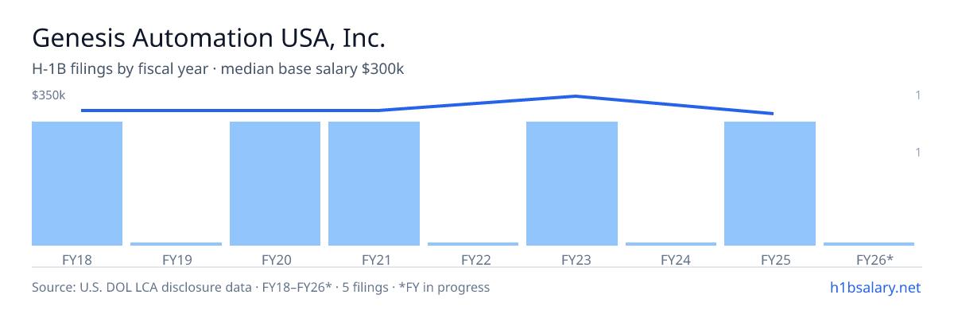Click the source disclosure data footnote

(x=261, y=287)
